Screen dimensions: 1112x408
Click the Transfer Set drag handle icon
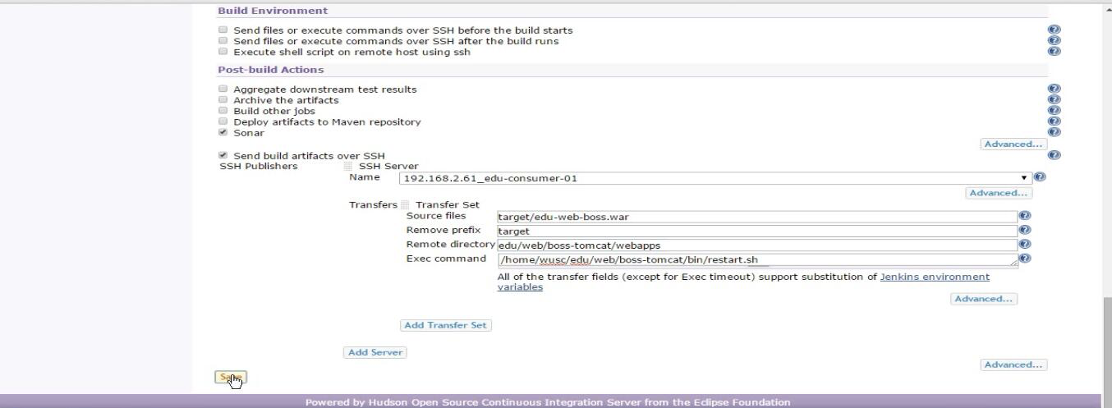click(405, 204)
